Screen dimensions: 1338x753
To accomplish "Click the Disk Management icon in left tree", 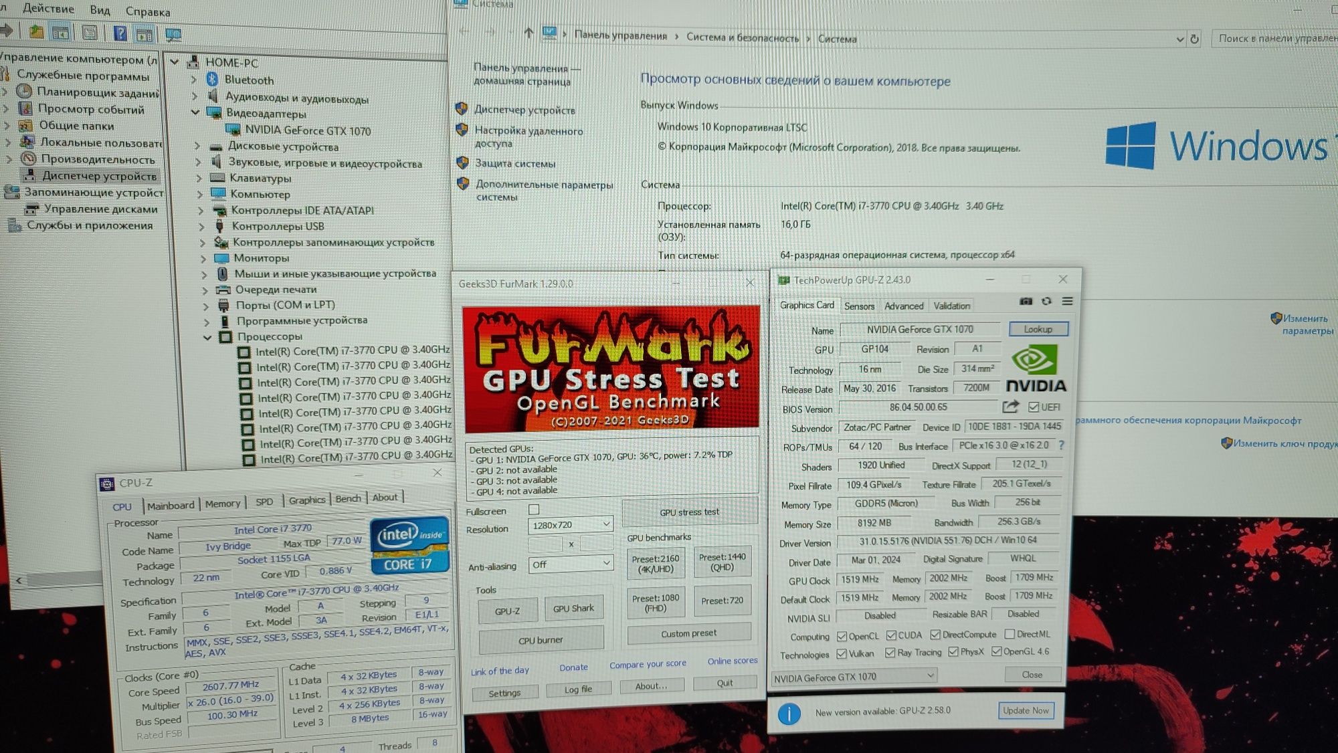I will 31,209.
